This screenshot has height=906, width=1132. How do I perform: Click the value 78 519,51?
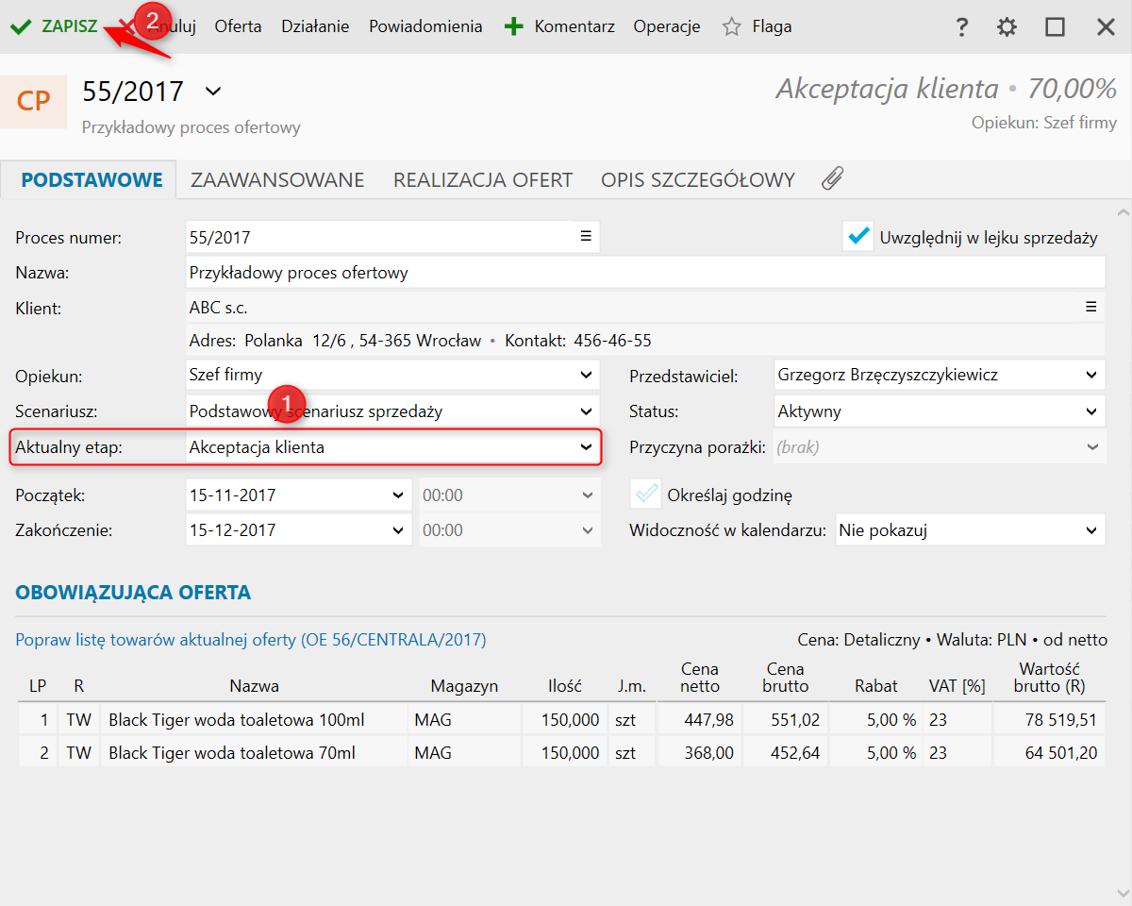coord(1060,720)
